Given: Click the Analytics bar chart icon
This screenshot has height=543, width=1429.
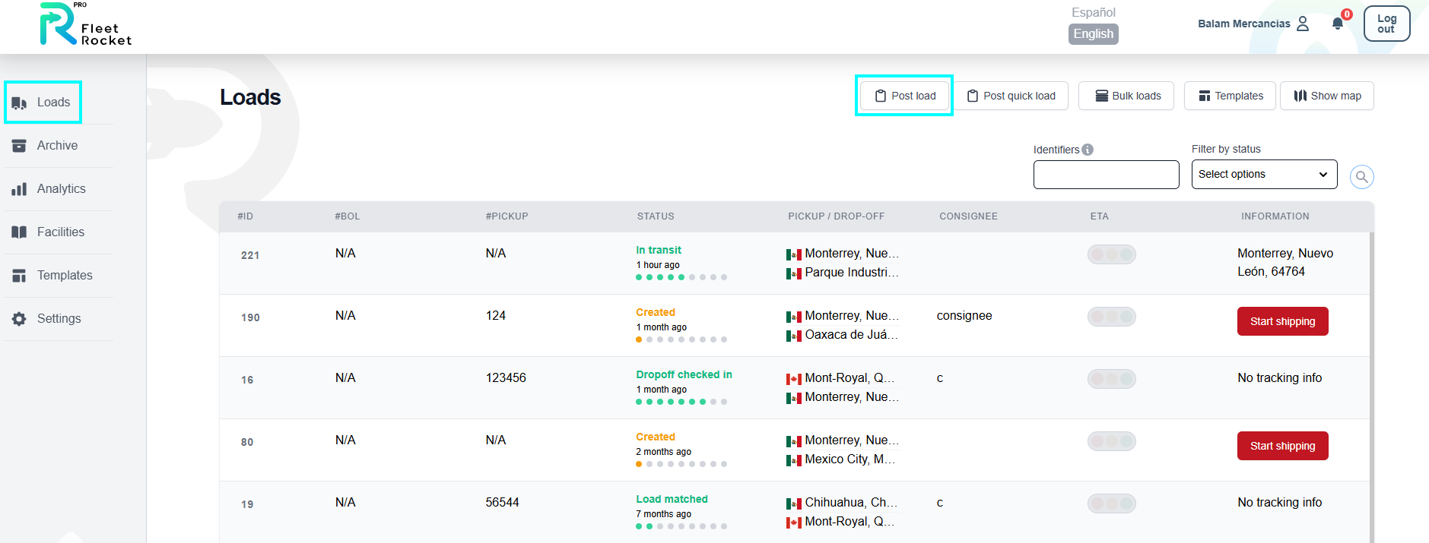Looking at the screenshot, I should (x=19, y=189).
